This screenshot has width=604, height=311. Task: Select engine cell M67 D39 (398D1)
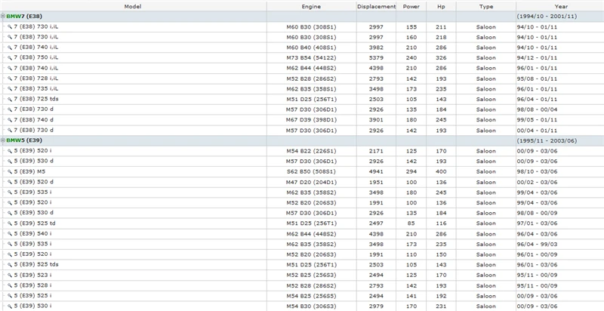coord(311,120)
